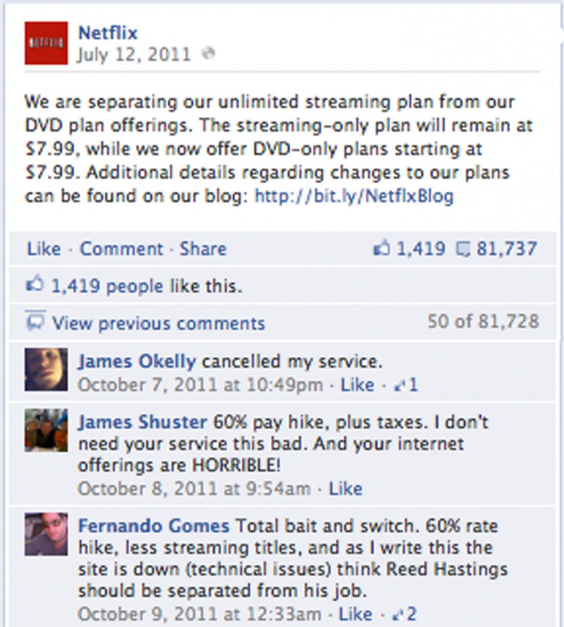Viewport: 564px width, 627px height.
Task: Click the comment bubble icon beside 81,737
Action: 463,250
